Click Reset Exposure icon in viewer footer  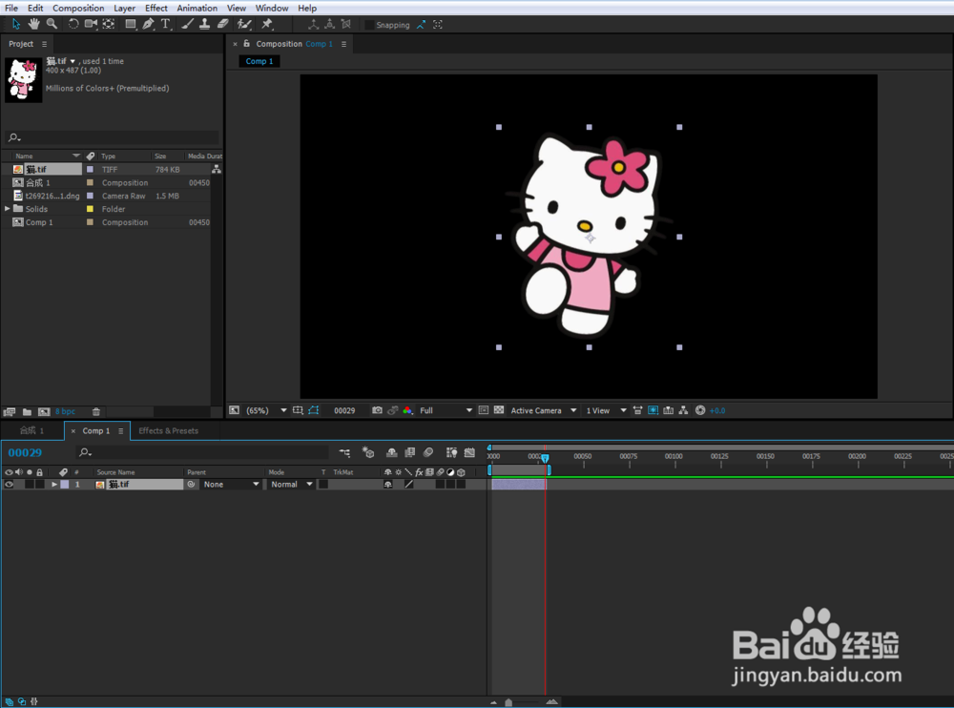click(700, 410)
